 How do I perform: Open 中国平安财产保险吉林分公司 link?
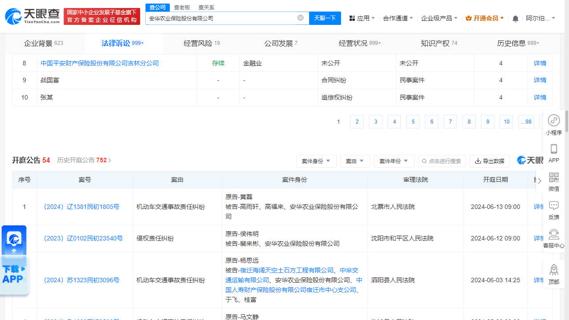click(100, 63)
